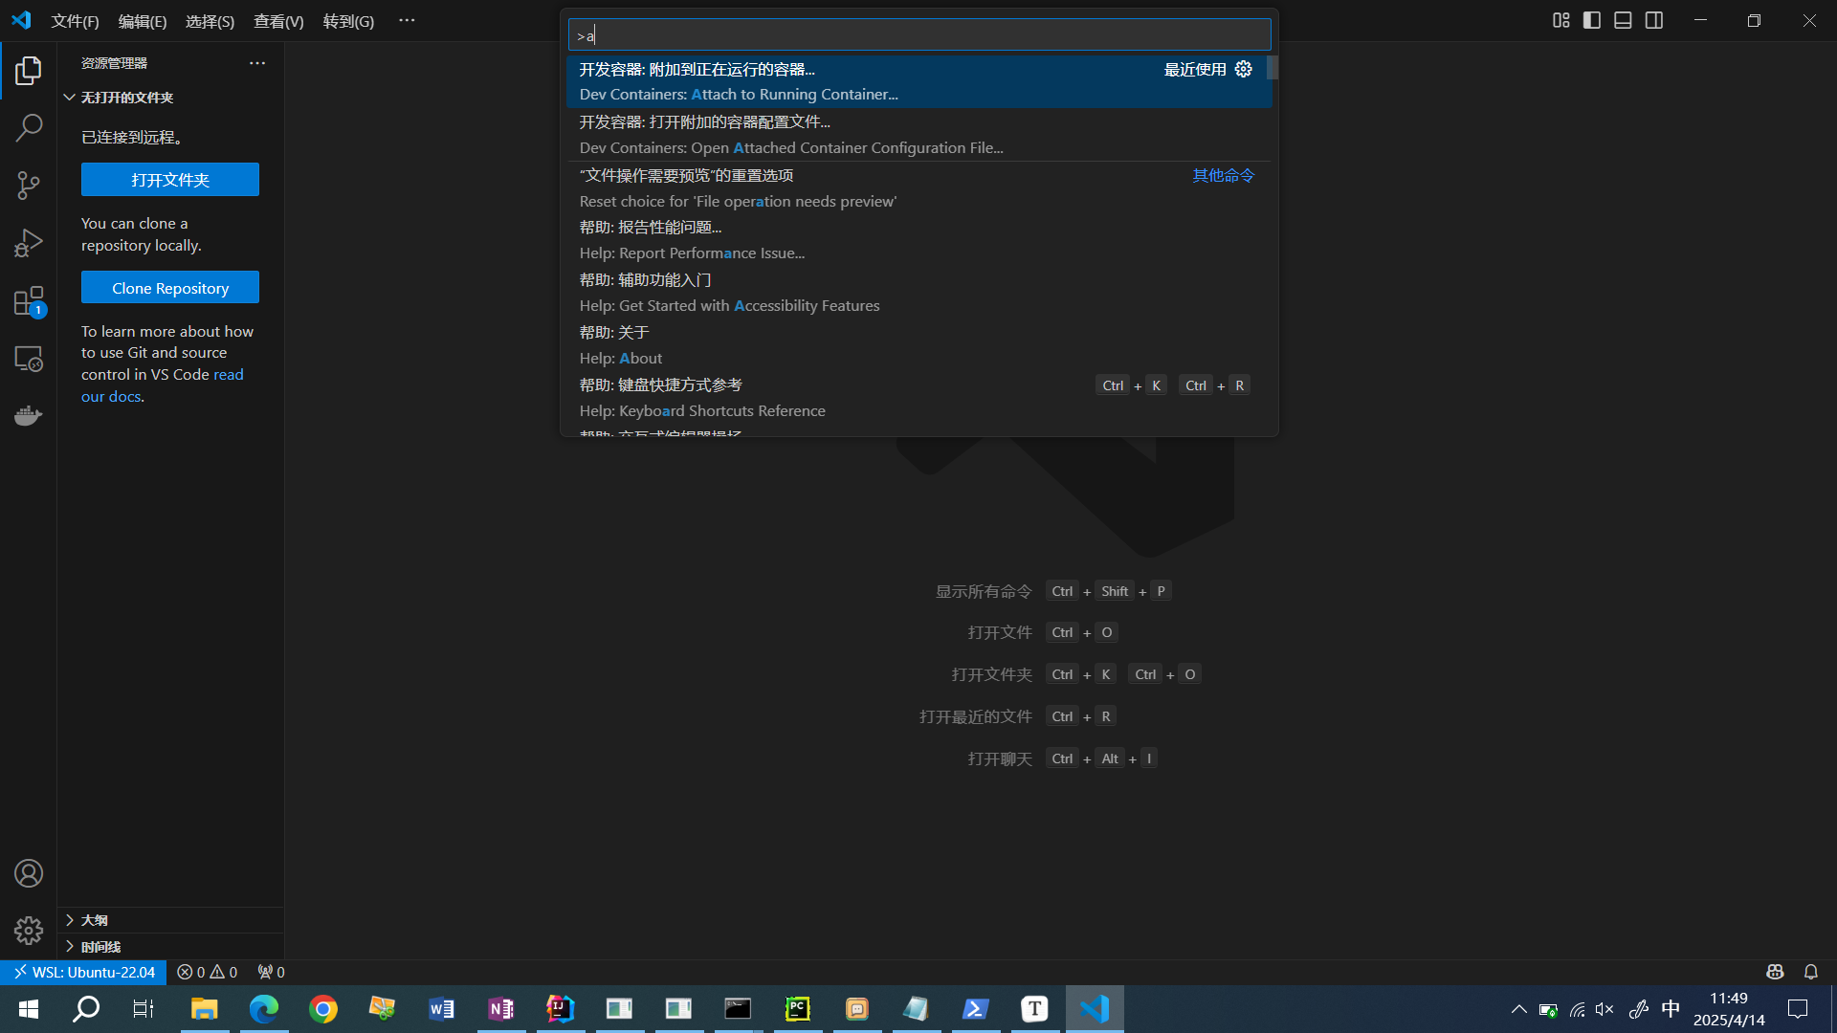The height and width of the screenshot is (1033, 1837).
Task: Switch to PyCharm from taskbar
Action: click(797, 1009)
